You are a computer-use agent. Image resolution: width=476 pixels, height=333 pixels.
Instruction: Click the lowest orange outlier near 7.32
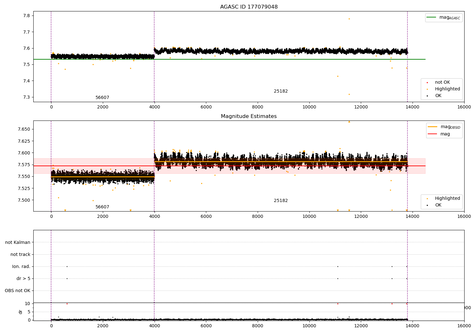349,94
